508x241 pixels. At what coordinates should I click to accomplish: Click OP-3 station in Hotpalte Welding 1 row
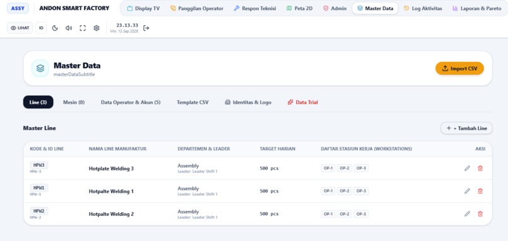point(361,191)
